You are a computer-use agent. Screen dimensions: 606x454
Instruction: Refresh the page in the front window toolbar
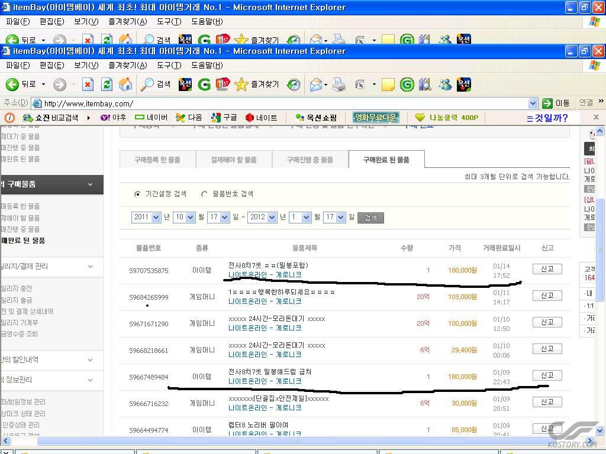[107, 84]
